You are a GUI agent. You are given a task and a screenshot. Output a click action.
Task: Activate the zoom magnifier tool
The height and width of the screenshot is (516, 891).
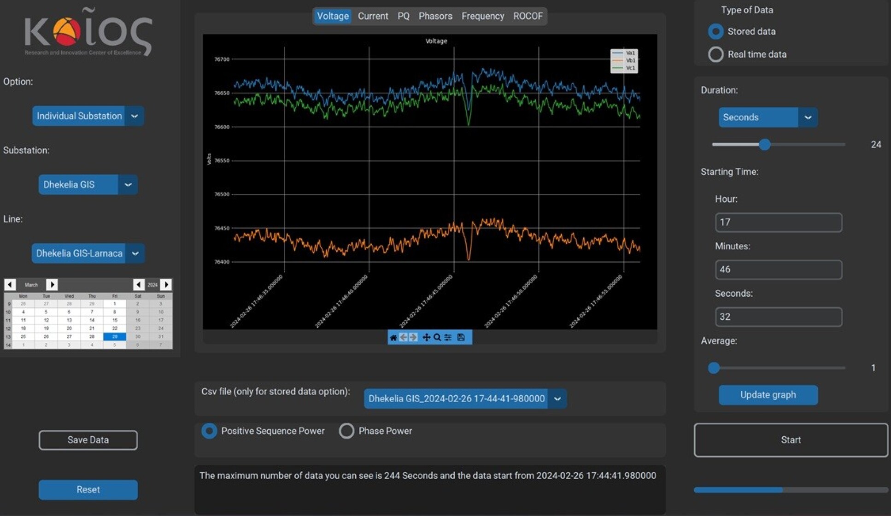[x=437, y=338]
